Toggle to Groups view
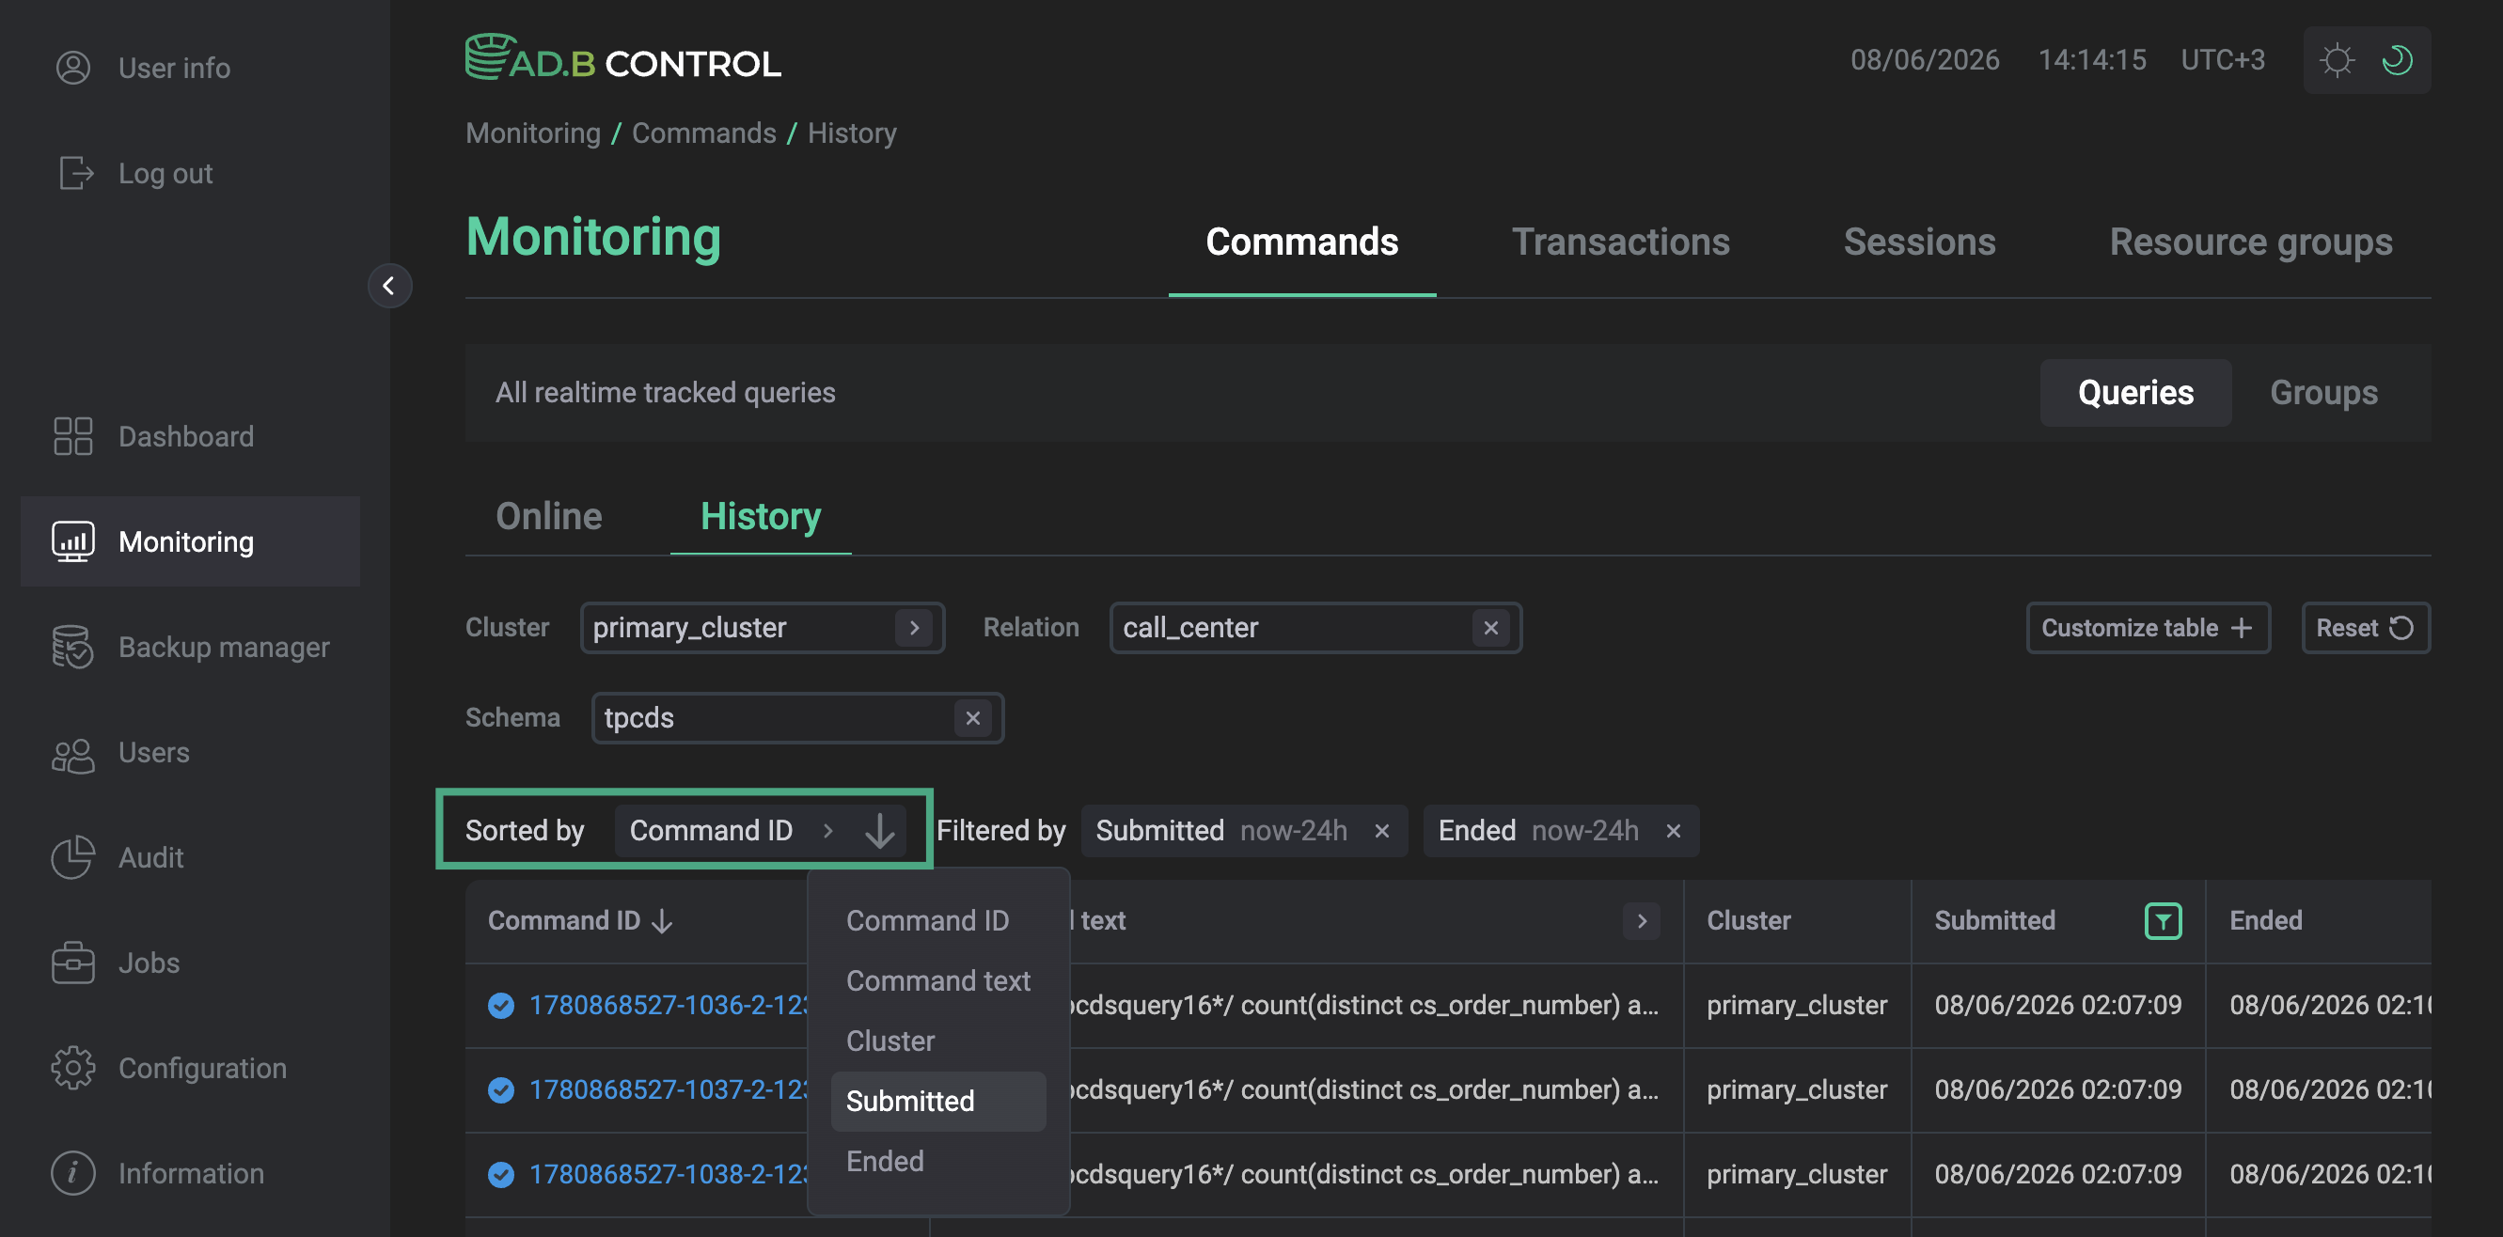 (x=2323, y=393)
